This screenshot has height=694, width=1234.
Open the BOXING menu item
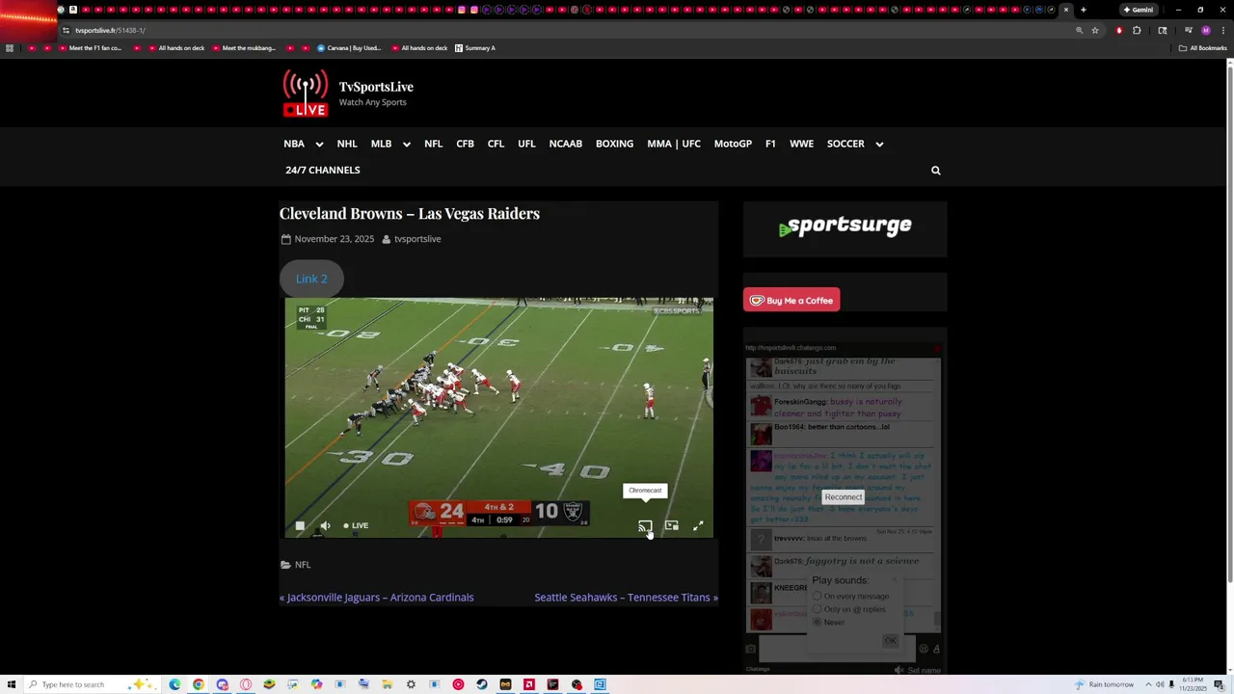pos(614,144)
